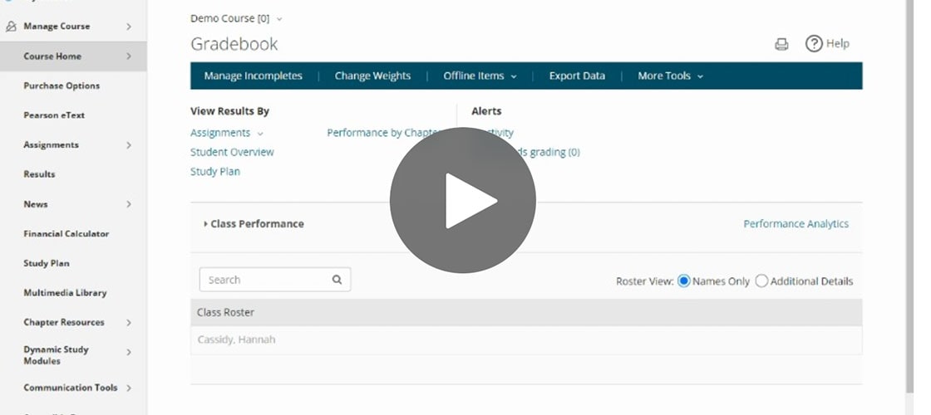Click in the roster Search field
The width and height of the screenshot is (931, 415).
click(264, 280)
